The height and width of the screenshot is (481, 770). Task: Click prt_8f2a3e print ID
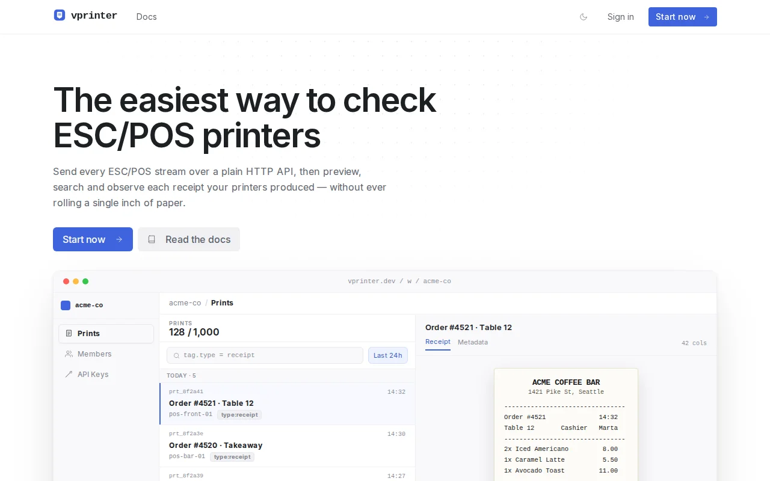(186, 434)
